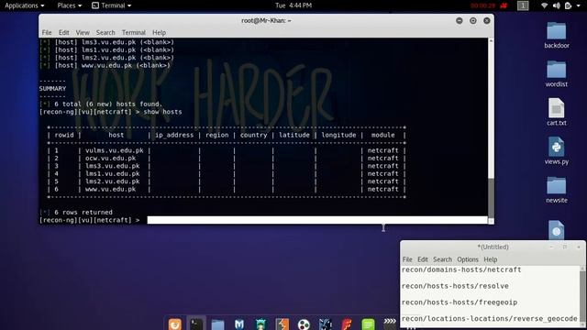Open the terminal window Search menu
Viewport: 587px width, 330px height.
coord(105,33)
